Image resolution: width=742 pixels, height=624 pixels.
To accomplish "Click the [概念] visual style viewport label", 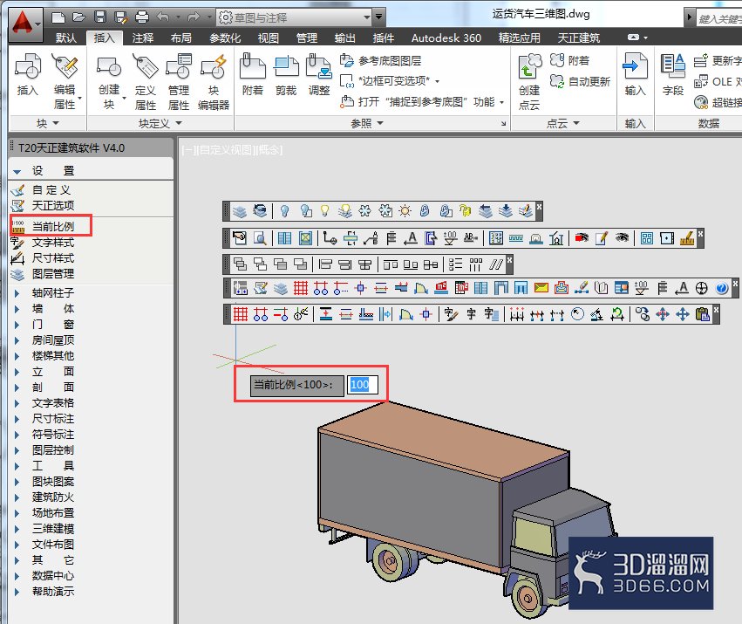I will tap(269, 150).
